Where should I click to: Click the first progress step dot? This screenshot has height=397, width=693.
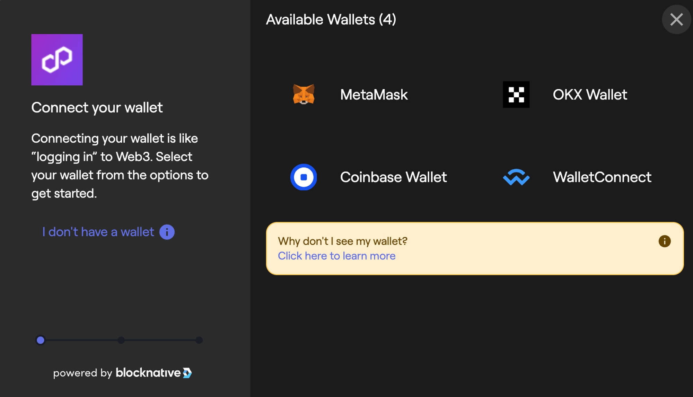tap(41, 340)
